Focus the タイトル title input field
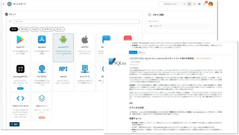Viewport: 239px width, 135px height. [x=76, y=21]
